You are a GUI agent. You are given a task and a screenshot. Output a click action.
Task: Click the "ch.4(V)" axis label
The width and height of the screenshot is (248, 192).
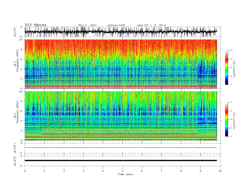[15, 161]
